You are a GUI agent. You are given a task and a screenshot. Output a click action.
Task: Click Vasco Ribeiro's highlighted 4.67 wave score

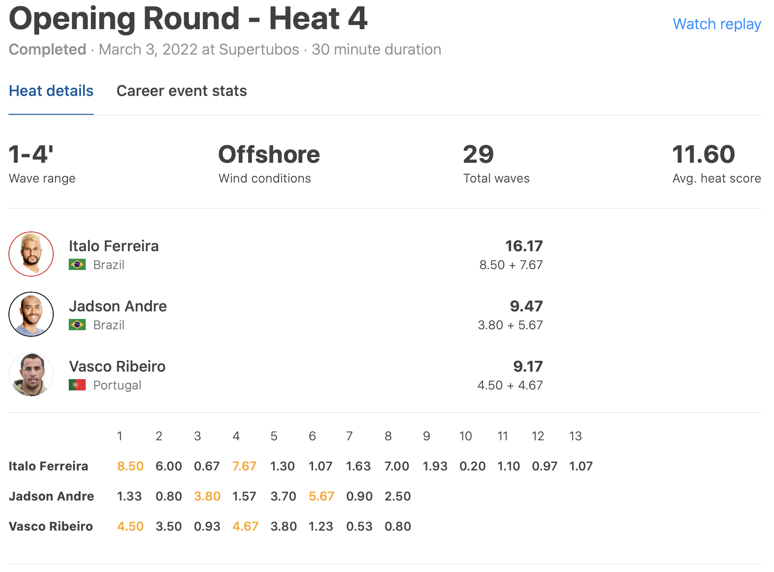pyautogui.click(x=245, y=526)
